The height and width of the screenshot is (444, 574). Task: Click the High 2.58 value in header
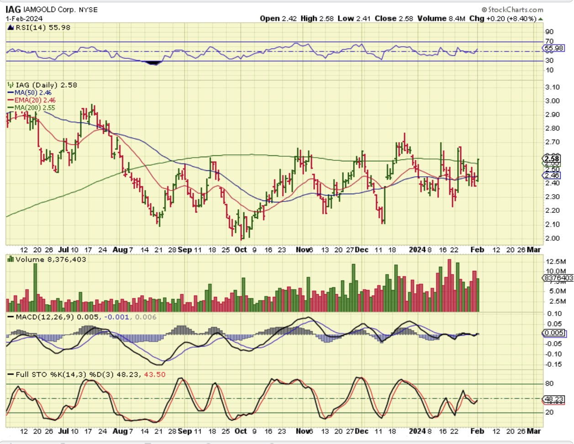point(318,18)
